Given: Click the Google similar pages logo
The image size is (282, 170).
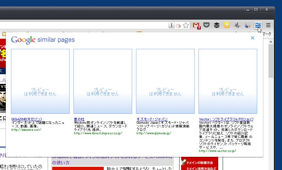Looking at the screenshot, I should point(43,40).
